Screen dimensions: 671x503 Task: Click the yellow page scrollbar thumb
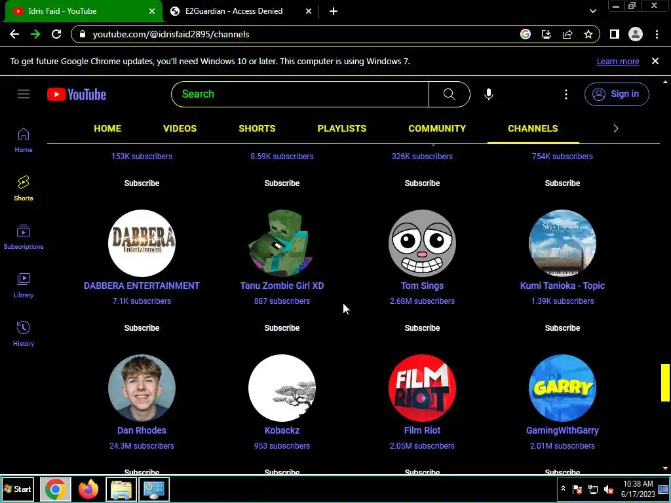point(665,382)
